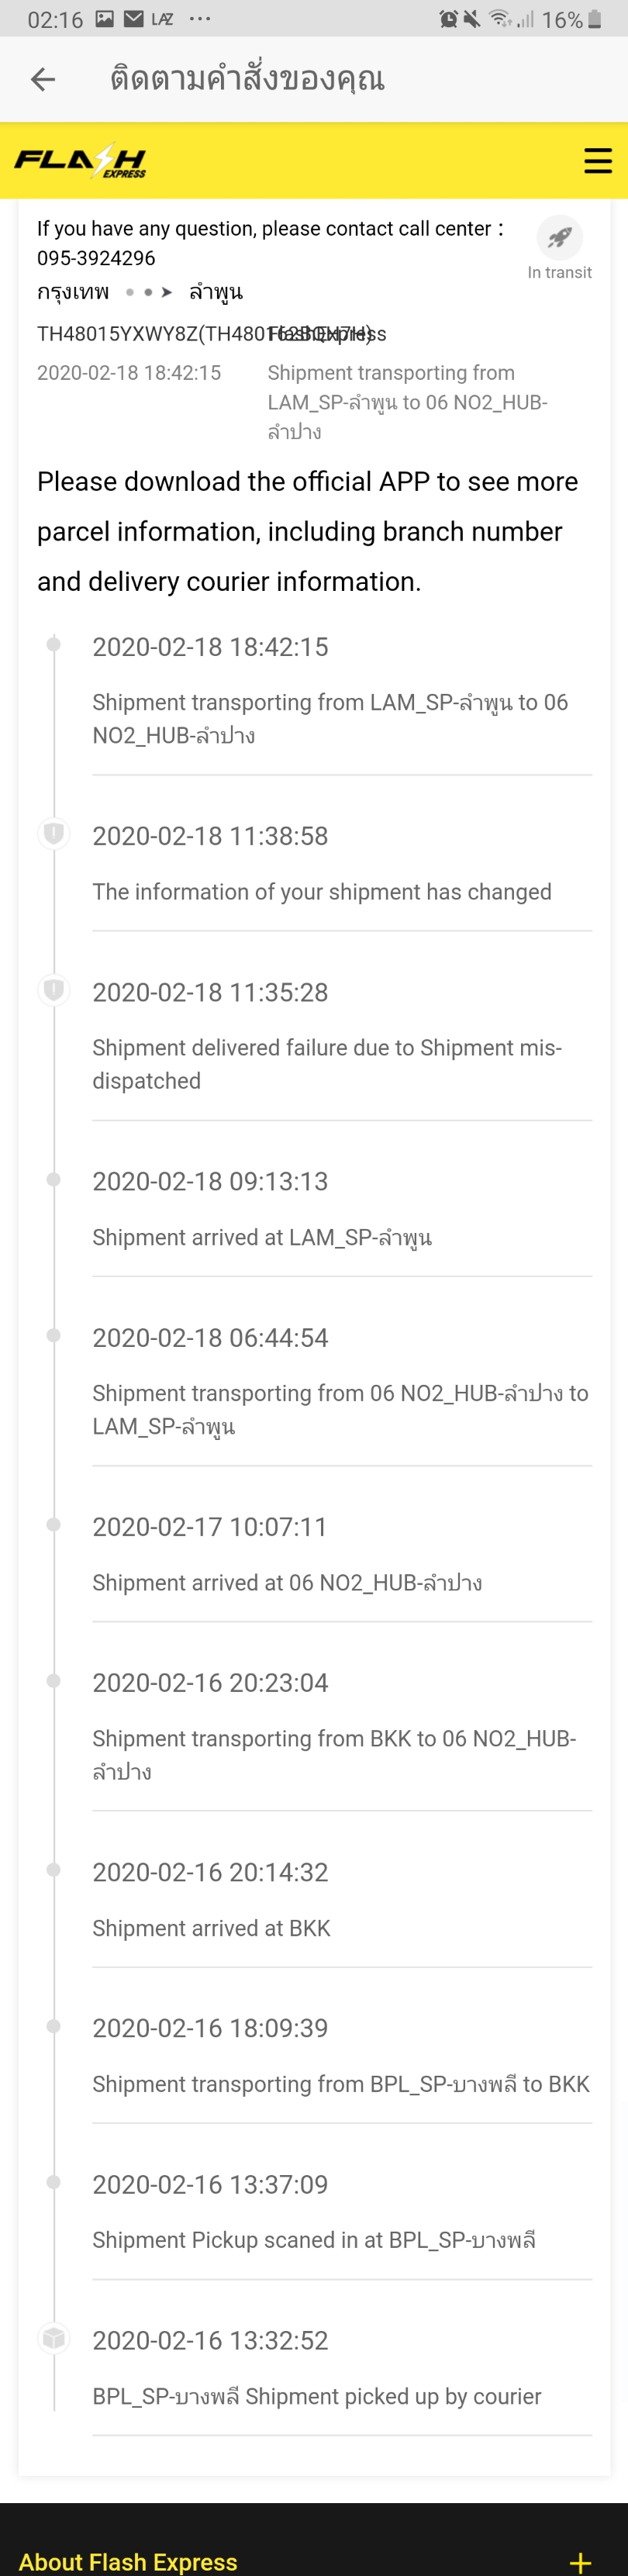The width and height of the screenshot is (628, 2576).
Task: Tap the ติดตามคำสั่งของคุณ page title
Action: [247, 79]
